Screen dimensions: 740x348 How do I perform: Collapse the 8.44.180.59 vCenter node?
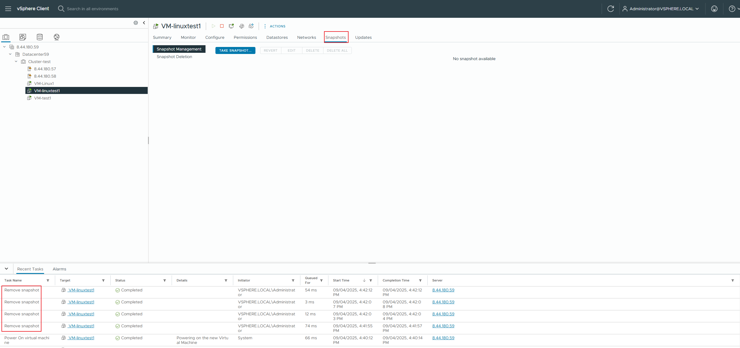4,47
